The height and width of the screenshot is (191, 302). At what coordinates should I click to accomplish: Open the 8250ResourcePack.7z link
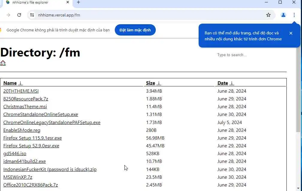coord(26,99)
